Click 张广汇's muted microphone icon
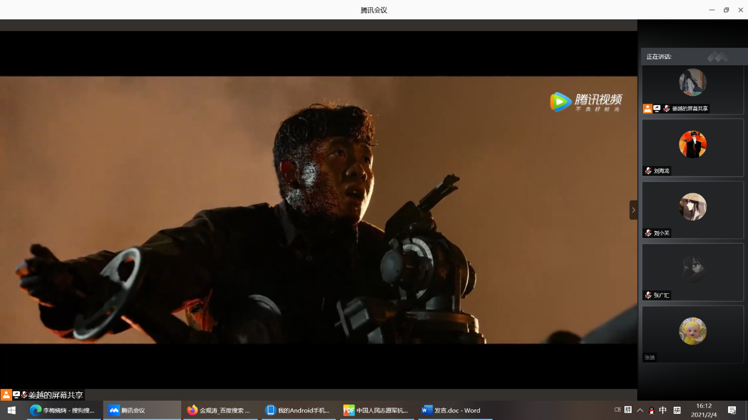748x420 pixels. coord(648,295)
